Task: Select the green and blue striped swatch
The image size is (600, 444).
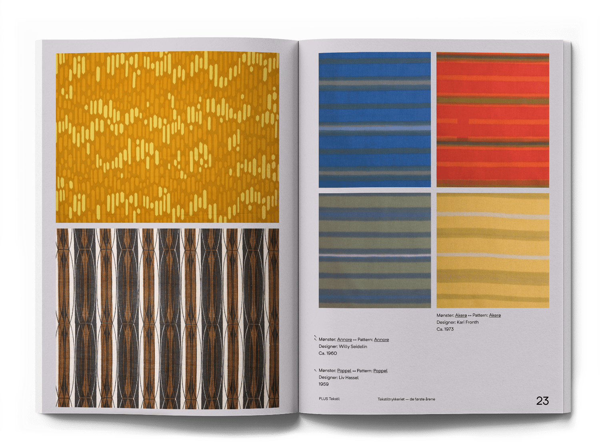Action: (374, 250)
